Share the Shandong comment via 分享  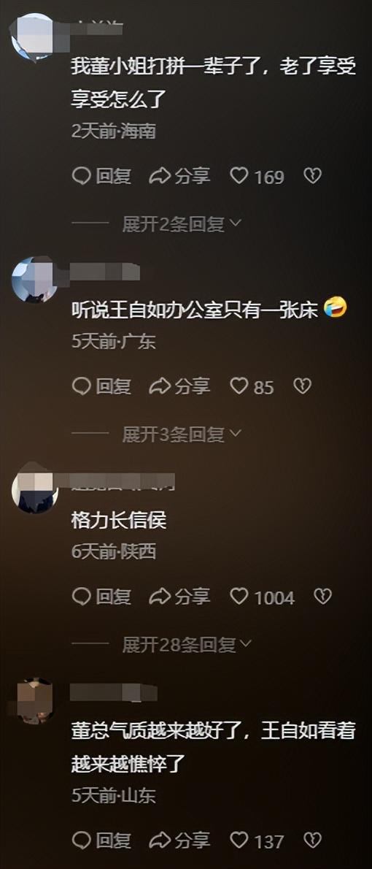(x=180, y=841)
